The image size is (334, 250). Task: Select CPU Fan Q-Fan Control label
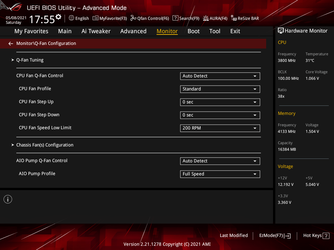(x=39, y=76)
